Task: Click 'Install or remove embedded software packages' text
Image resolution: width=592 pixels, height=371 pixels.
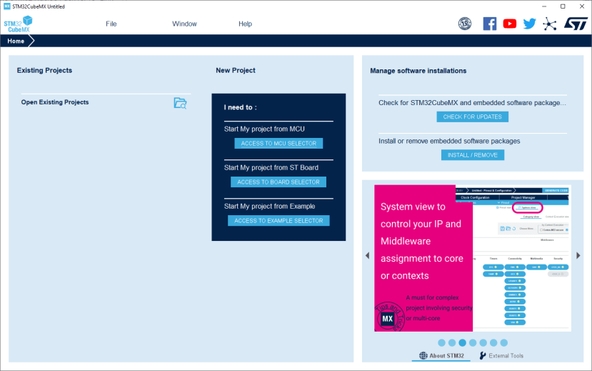Action: coord(449,141)
